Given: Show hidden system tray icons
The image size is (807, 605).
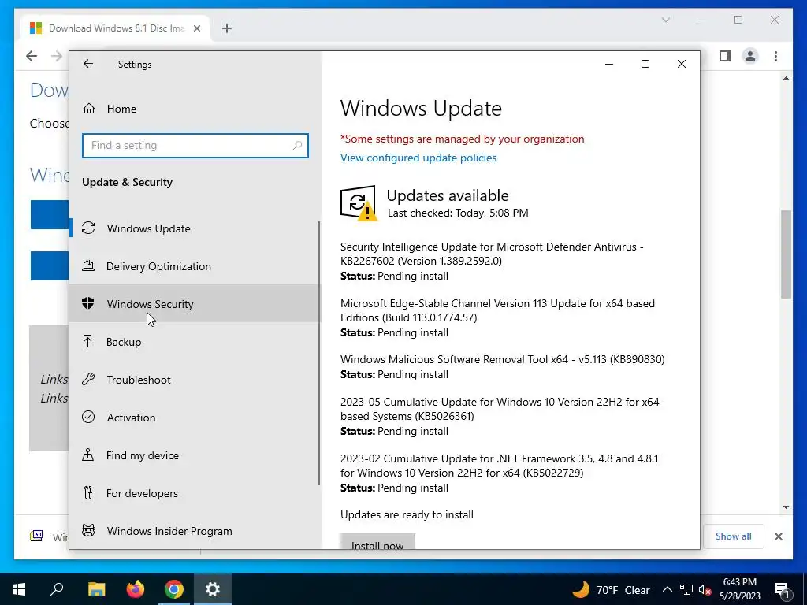Looking at the screenshot, I should tap(667, 589).
